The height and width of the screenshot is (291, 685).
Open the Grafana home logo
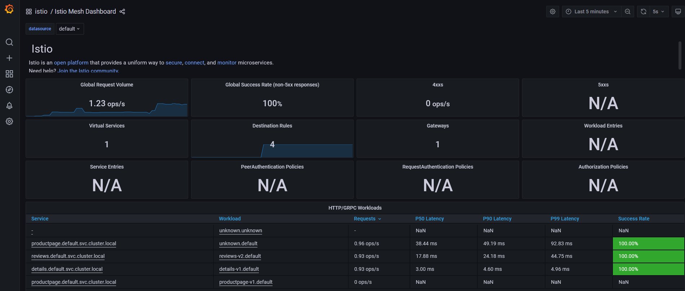click(x=9, y=9)
